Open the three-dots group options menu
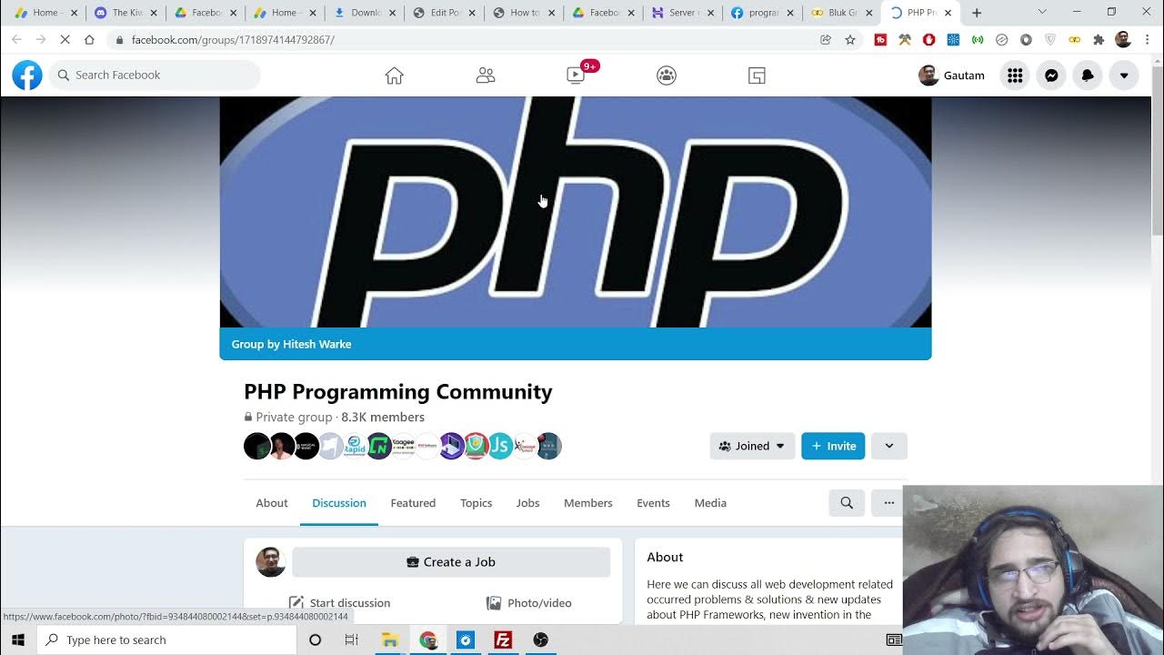The image size is (1164, 655). pos(888,503)
